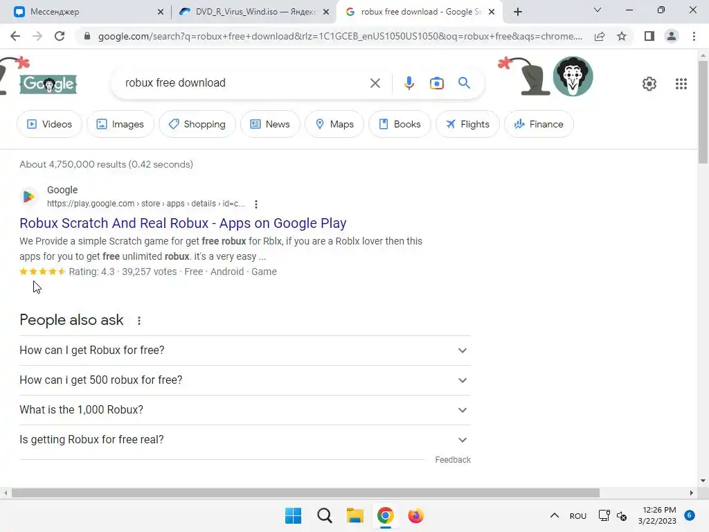This screenshot has height=532, width=709.
Task: Open a new browser tab
Action: (x=518, y=12)
